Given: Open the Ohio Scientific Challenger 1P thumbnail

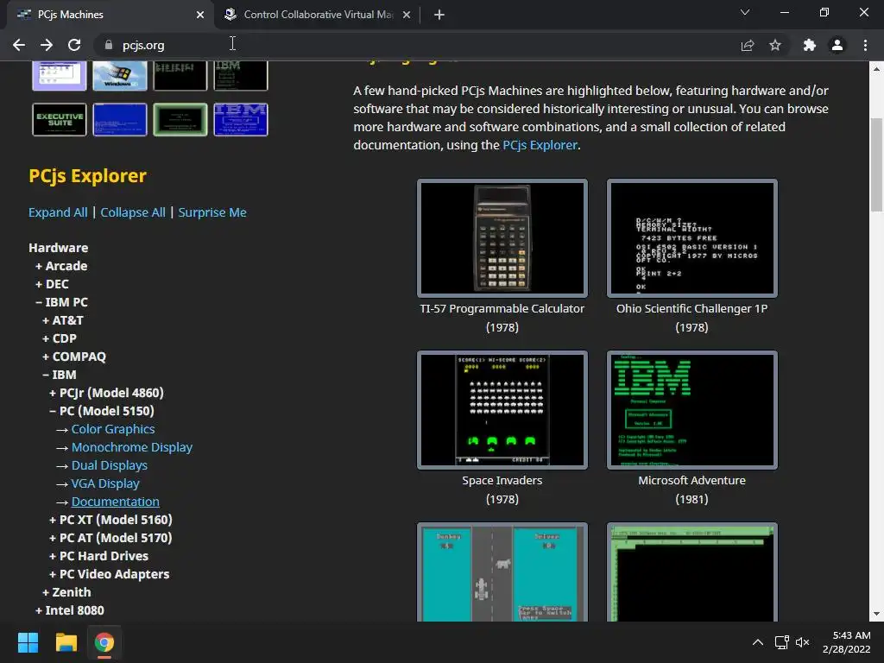Looking at the screenshot, I should 691,238.
